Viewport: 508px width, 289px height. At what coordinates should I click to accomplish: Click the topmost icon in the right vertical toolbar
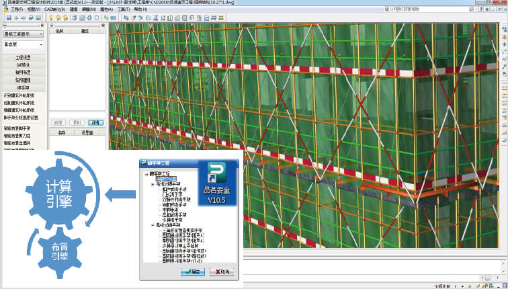505,29
